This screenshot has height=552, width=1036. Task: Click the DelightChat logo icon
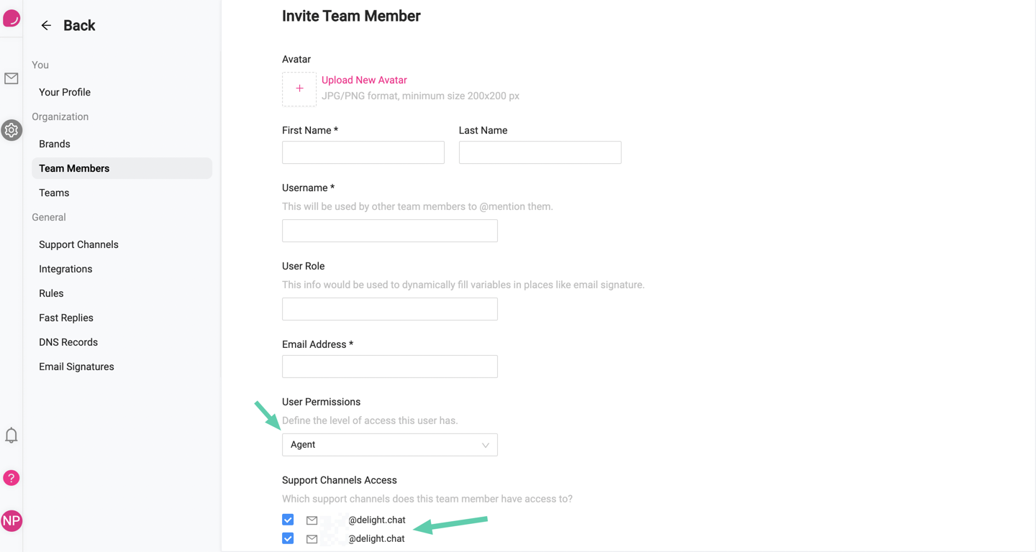tap(12, 18)
